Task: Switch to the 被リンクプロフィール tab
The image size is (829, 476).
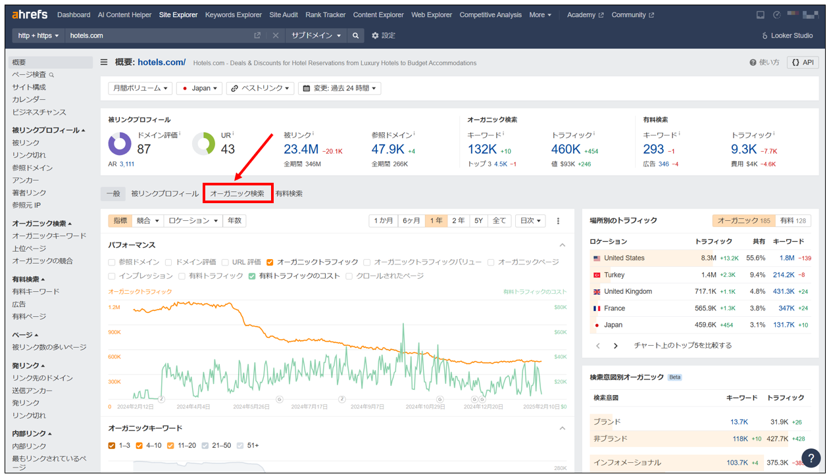Action: [x=164, y=193]
